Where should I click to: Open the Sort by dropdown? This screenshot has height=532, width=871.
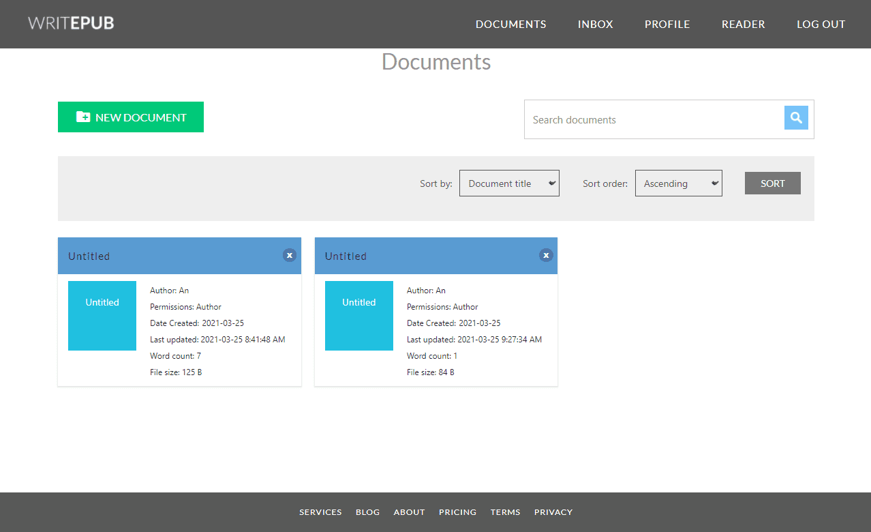(509, 183)
